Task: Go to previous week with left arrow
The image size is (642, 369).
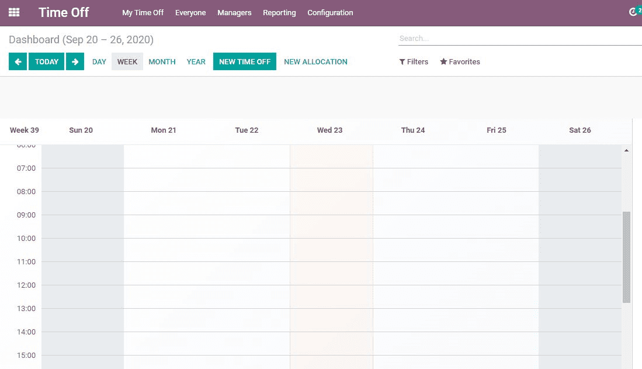Action: pyautogui.click(x=18, y=61)
